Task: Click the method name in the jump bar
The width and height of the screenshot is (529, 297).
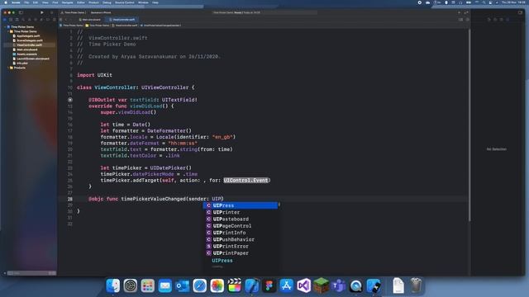Action: [160, 26]
